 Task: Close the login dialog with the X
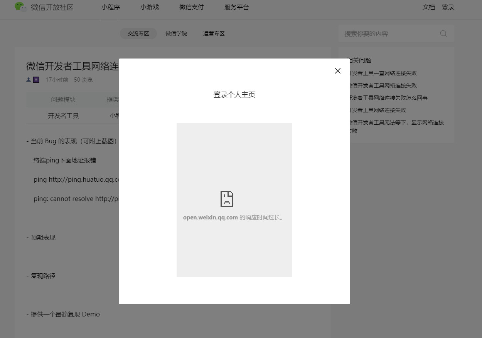click(x=338, y=71)
